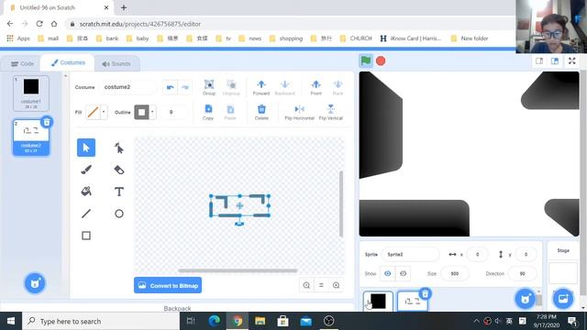Click the Redo arrow button
The height and width of the screenshot is (330, 587).
tap(185, 87)
